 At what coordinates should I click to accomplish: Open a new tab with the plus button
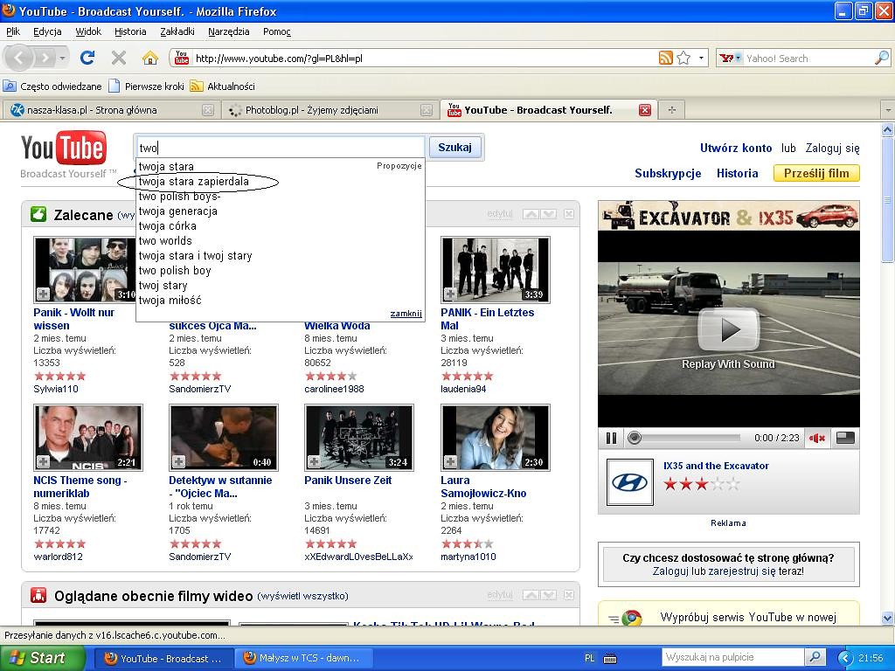tap(672, 110)
